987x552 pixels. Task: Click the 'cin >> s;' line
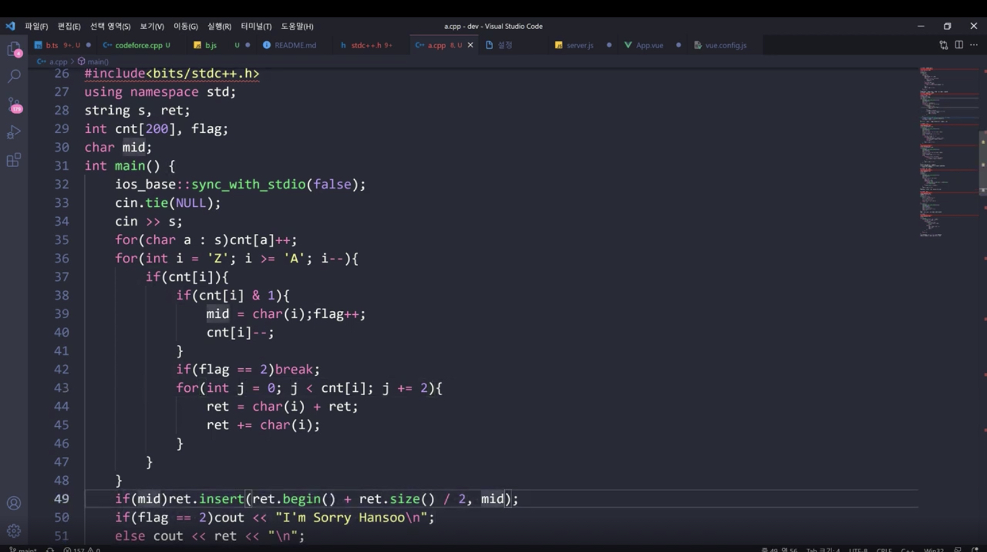148,222
